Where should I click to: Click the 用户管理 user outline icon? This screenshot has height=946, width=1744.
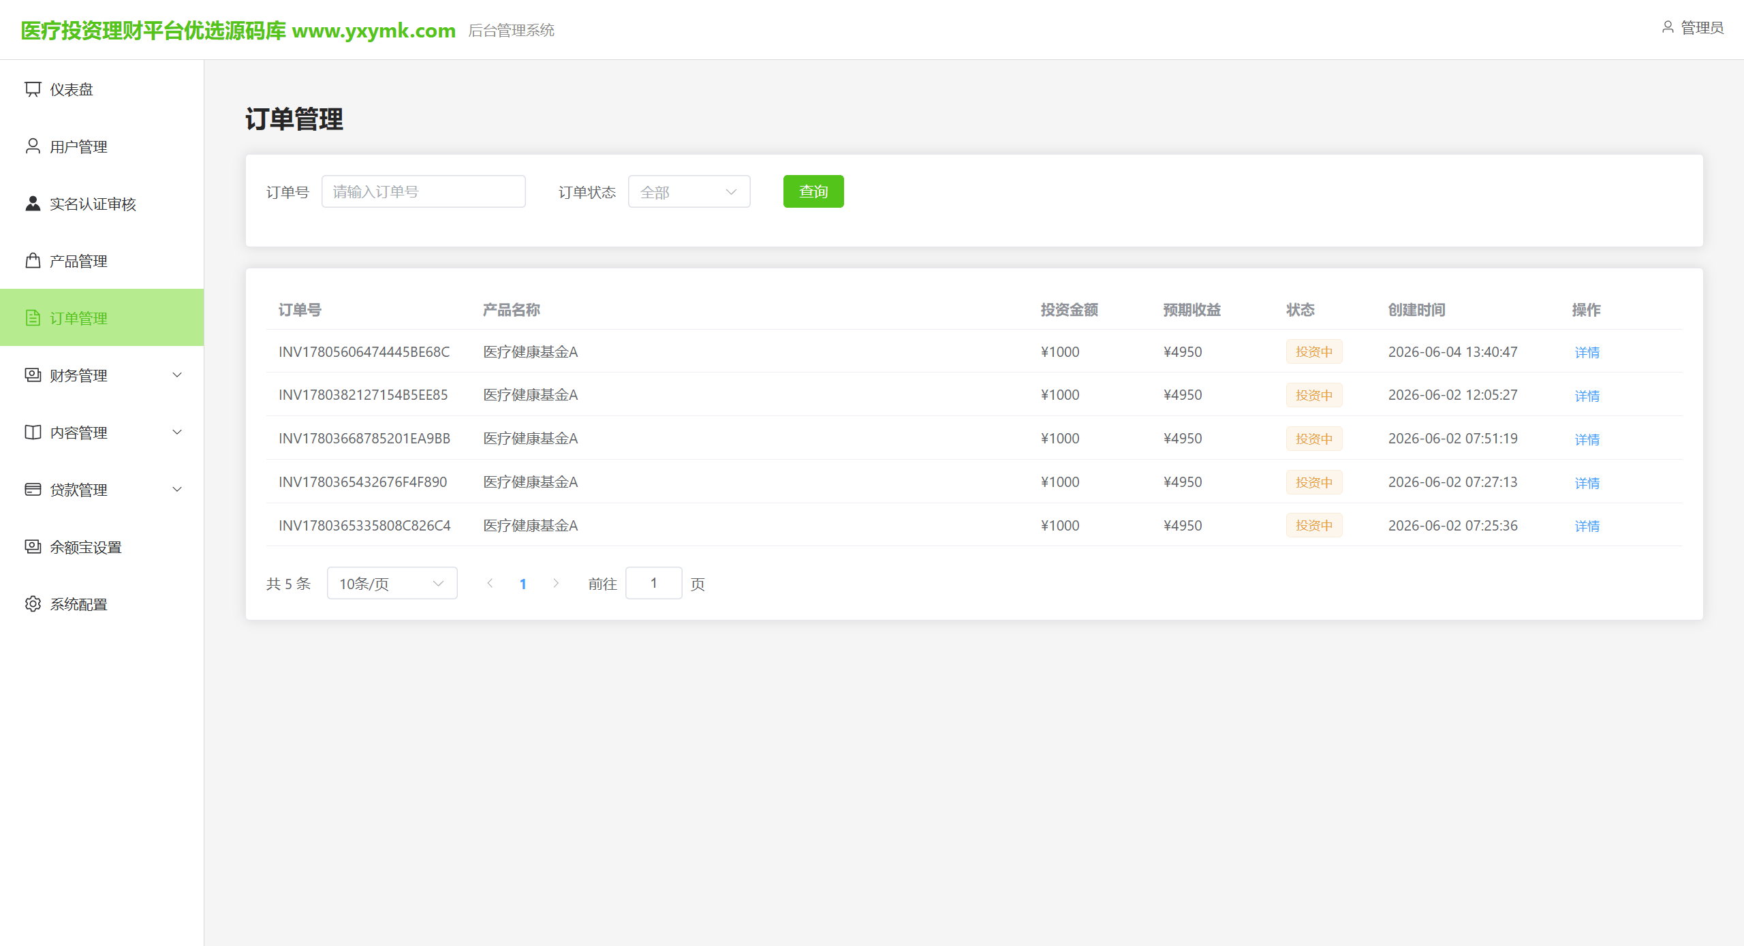33,146
